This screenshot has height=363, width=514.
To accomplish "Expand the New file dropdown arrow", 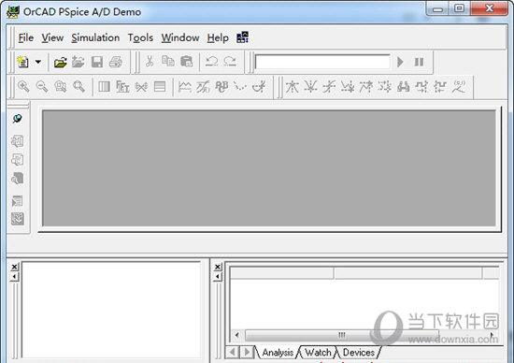I will pyautogui.click(x=38, y=62).
